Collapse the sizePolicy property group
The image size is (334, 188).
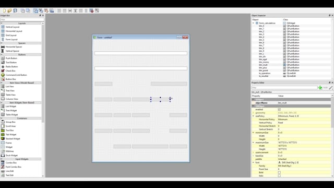coord(253,116)
